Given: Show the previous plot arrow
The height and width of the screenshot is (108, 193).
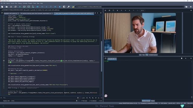Looking at the screenshot, I should tap(125, 10).
